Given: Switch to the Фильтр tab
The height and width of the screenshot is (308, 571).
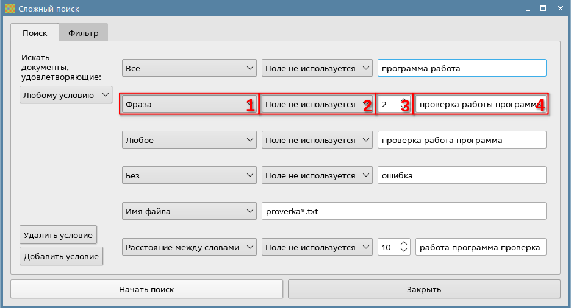Looking at the screenshot, I should [x=83, y=33].
